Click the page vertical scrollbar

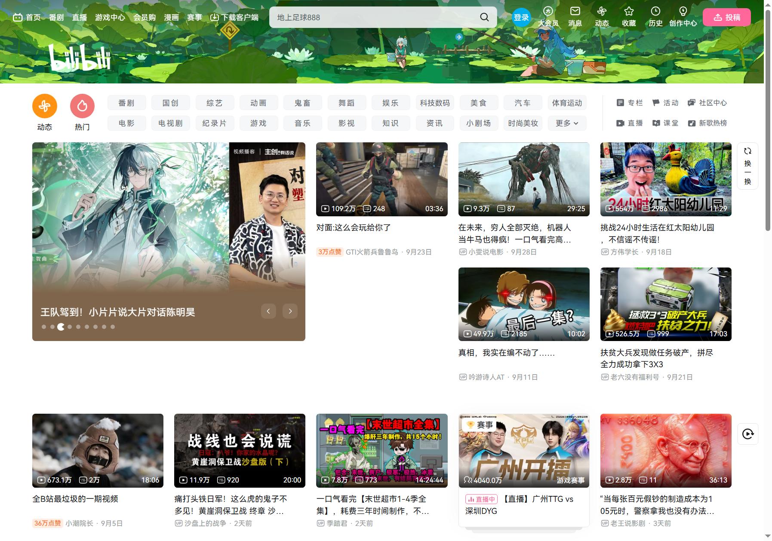pyautogui.click(x=768, y=120)
